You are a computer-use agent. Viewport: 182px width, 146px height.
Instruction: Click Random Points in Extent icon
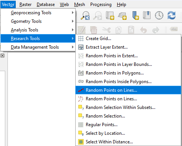81,56
